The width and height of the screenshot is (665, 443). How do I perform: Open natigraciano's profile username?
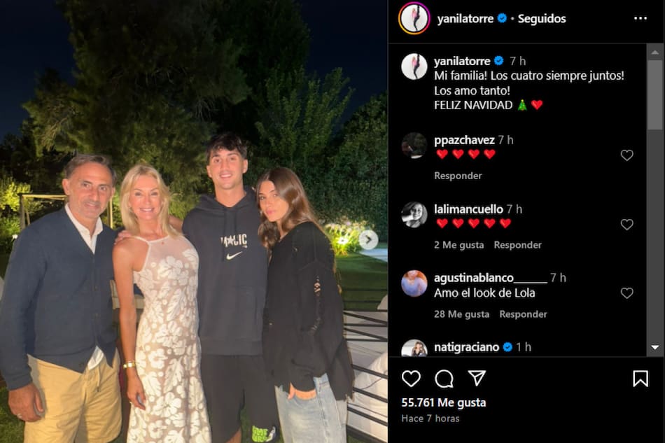(466, 347)
